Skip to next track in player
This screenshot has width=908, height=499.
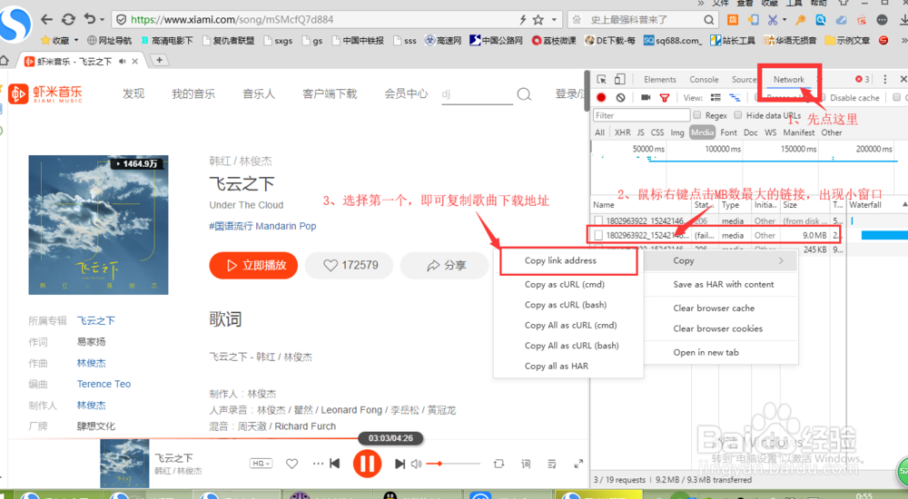[x=400, y=463]
